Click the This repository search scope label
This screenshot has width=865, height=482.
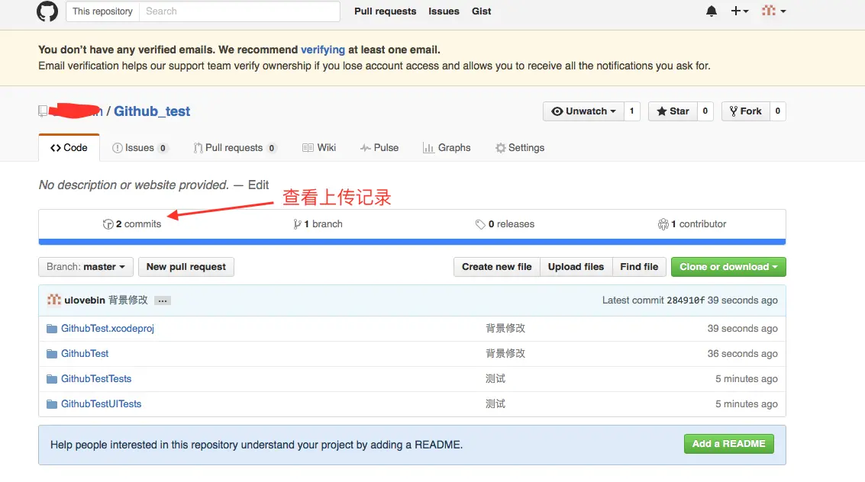click(102, 11)
